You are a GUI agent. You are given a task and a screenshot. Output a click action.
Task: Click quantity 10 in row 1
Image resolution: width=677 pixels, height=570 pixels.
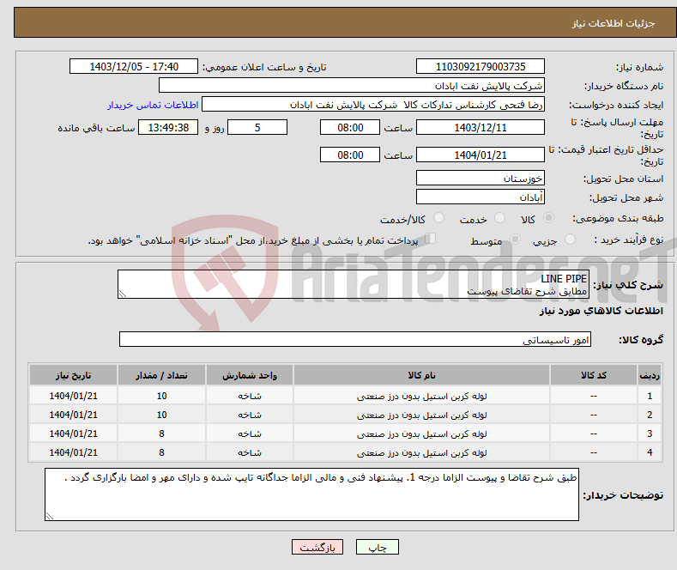pos(161,396)
